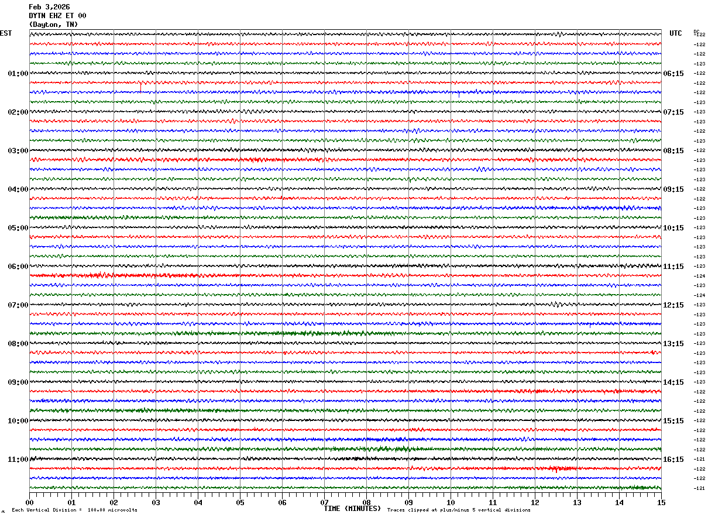Viewport: 708px width, 518px height.
Task: Select the 15:15 UTC time label
Action: [x=673, y=421]
